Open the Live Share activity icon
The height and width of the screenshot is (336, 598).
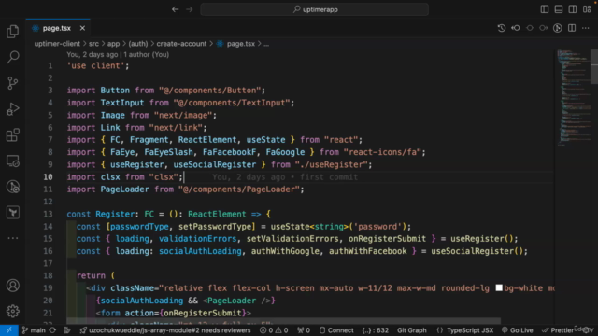click(12, 187)
